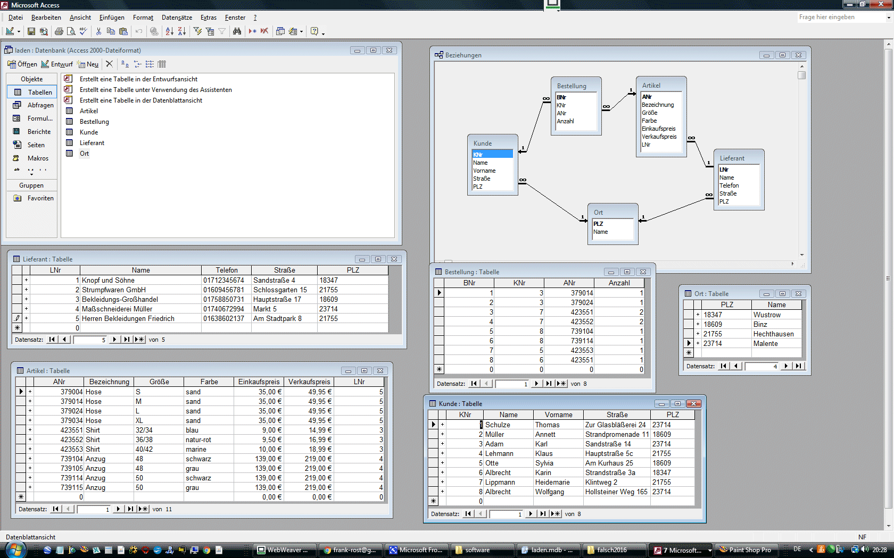Open the Fenster menu
The height and width of the screenshot is (558, 894).
click(235, 18)
